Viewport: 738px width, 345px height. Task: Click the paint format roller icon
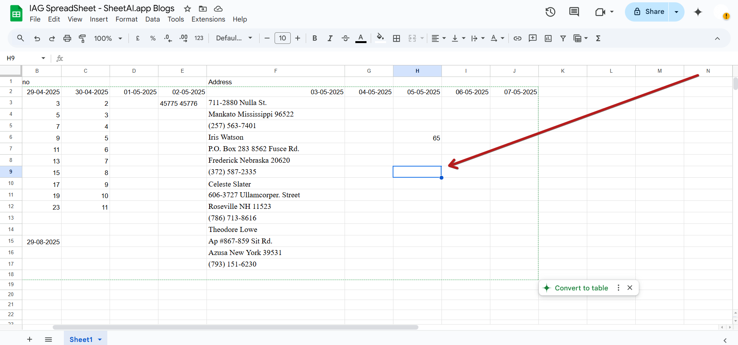[x=82, y=38]
